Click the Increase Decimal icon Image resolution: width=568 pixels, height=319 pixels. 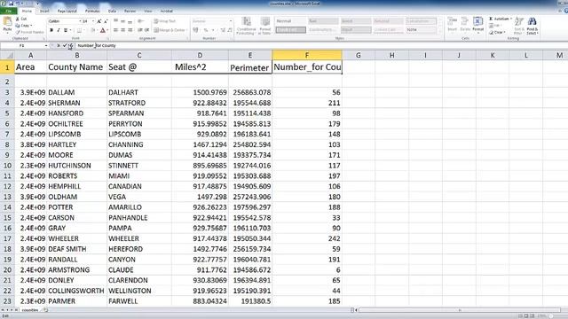point(223,30)
